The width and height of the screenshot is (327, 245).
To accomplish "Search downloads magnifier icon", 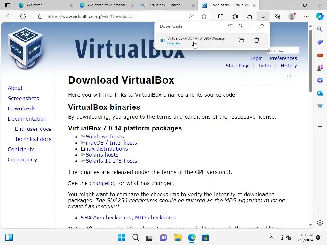I will [x=241, y=26].
